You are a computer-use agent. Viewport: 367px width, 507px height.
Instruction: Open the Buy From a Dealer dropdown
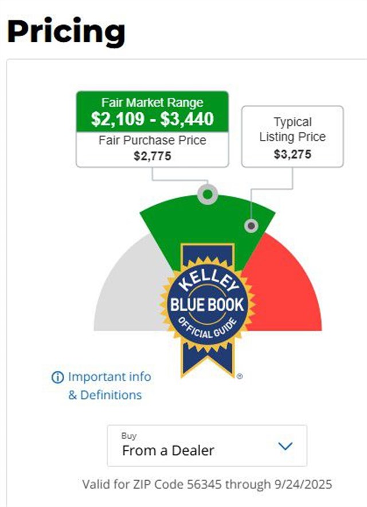pos(207,446)
